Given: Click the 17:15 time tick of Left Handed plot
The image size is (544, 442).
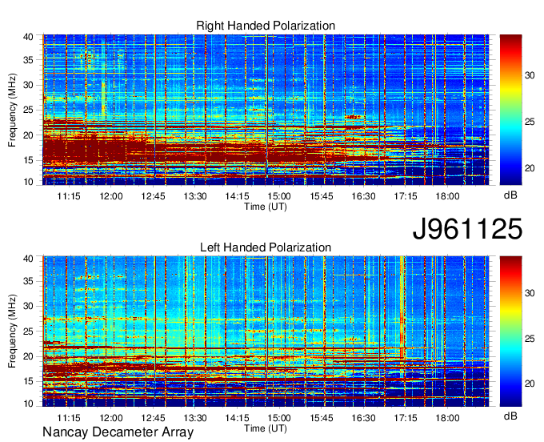Looking at the screenshot, I should tap(406, 418).
